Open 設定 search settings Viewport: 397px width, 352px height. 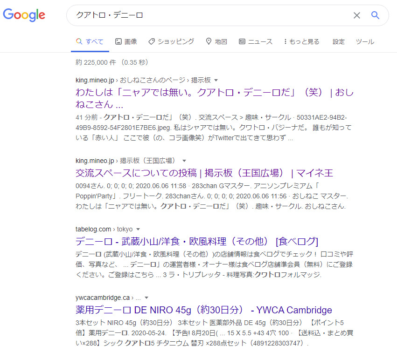pos(339,42)
